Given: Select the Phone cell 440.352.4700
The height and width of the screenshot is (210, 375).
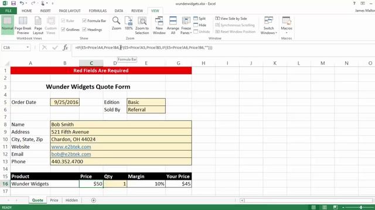Looking at the screenshot, I should pyautogui.click(x=121, y=162).
